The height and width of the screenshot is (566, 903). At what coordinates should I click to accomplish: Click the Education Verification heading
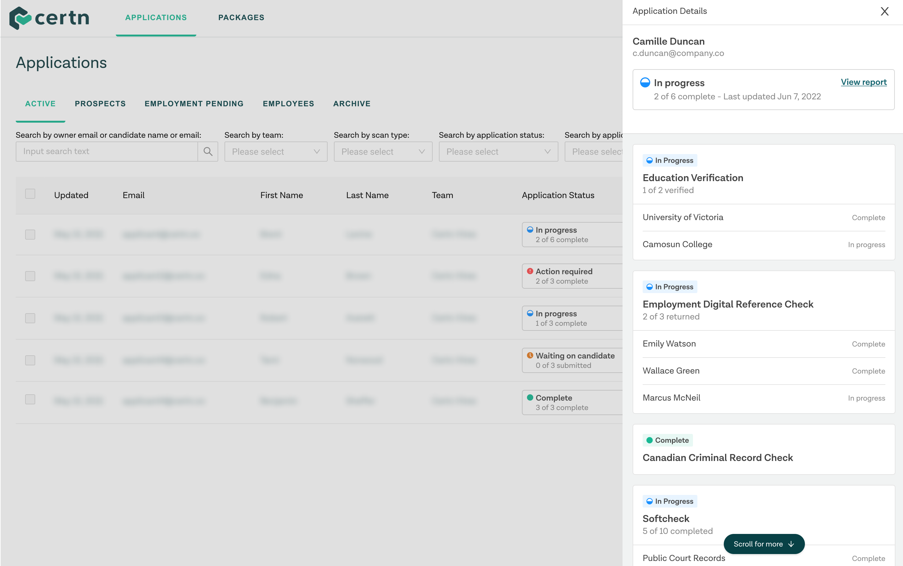click(693, 178)
